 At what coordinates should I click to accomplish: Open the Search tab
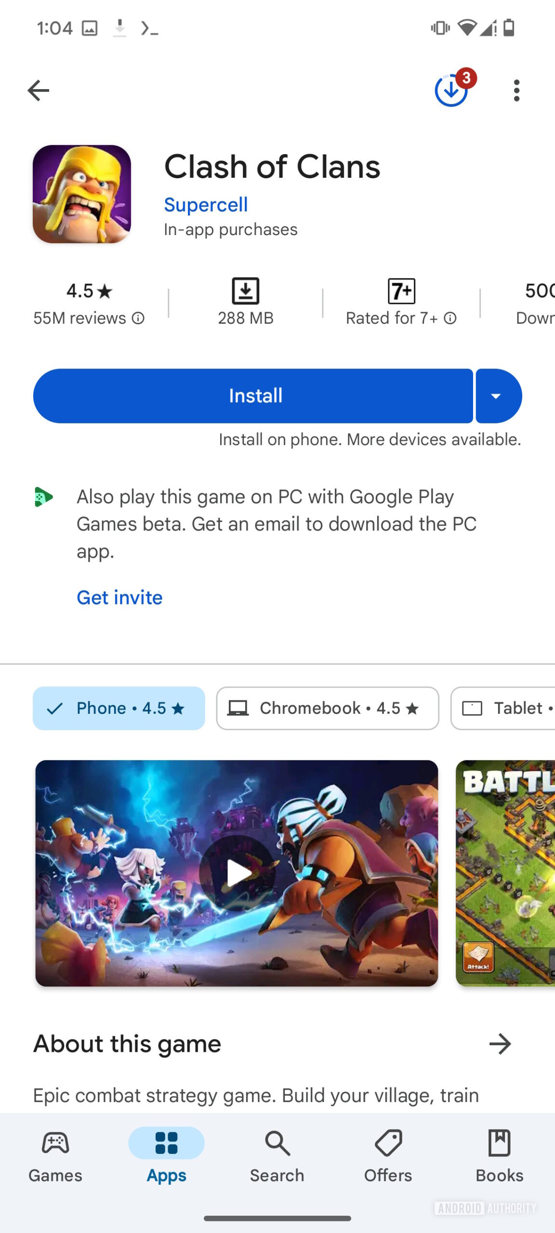pos(277,1156)
